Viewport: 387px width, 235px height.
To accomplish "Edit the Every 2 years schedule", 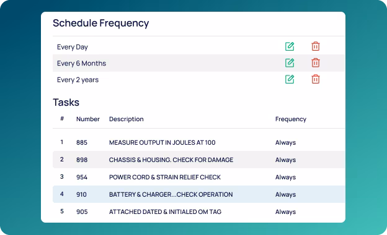I will pos(290,79).
